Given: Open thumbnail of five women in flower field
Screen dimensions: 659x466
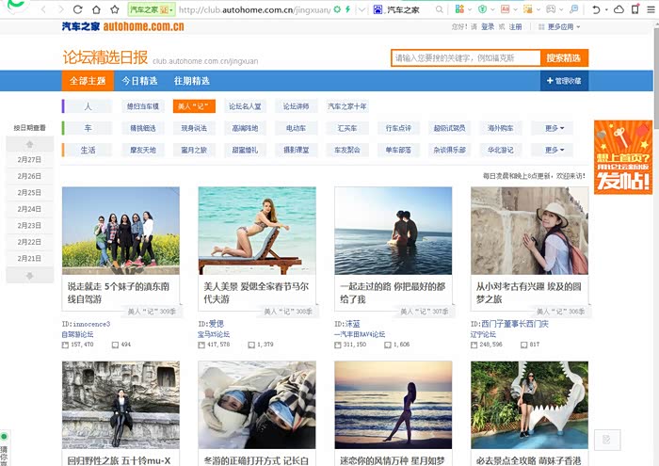Looking at the screenshot, I should click(x=121, y=231).
